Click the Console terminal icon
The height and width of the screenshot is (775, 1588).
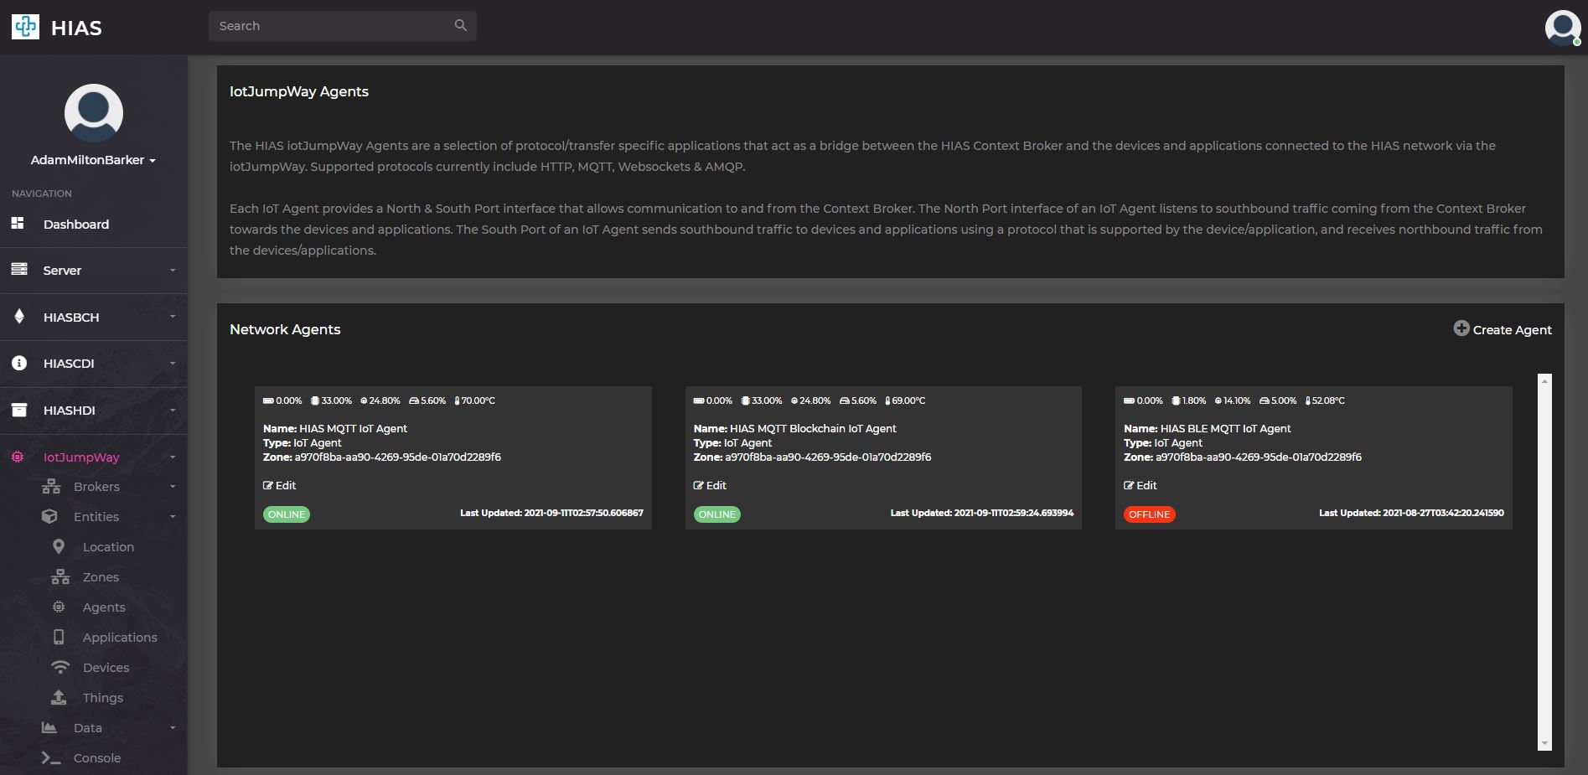click(x=51, y=757)
